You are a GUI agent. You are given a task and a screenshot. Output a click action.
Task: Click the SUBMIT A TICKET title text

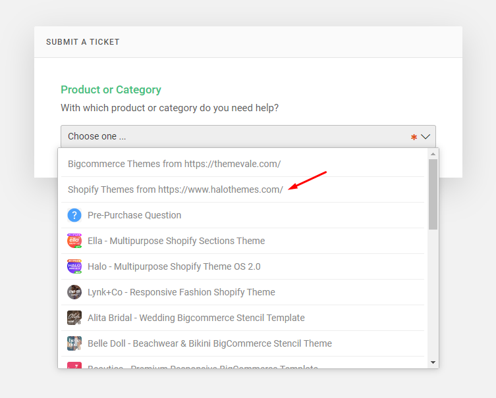83,42
